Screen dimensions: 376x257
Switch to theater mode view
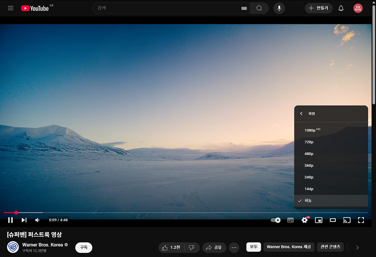(332, 220)
